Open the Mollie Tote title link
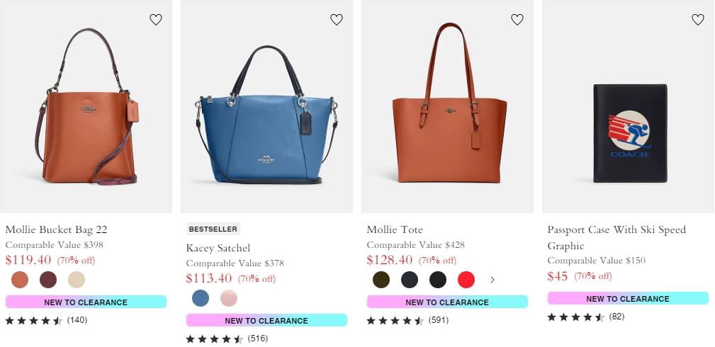Viewport: 715px width, 347px height. (395, 229)
